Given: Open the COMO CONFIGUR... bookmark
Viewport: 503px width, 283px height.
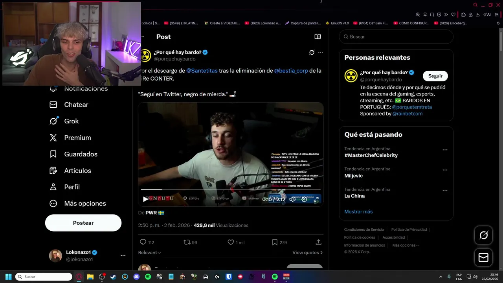Looking at the screenshot, I should pyautogui.click(x=411, y=23).
